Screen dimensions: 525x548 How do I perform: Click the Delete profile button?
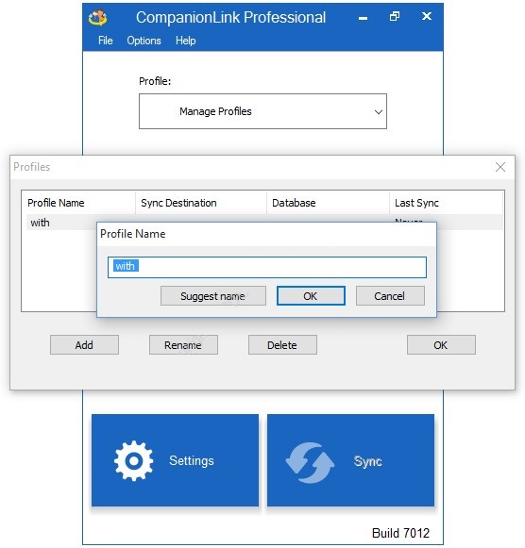coord(282,345)
